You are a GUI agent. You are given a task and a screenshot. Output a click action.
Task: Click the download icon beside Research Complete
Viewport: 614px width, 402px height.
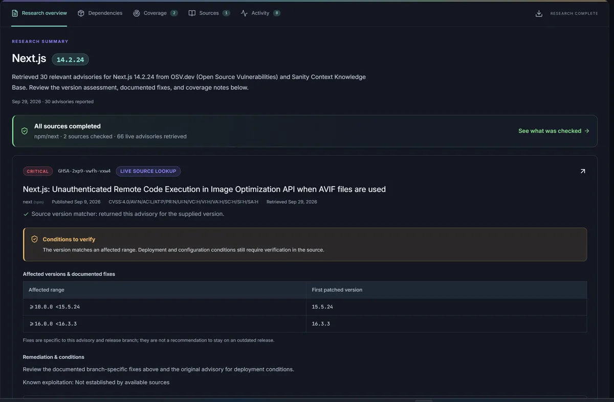pos(539,14)
